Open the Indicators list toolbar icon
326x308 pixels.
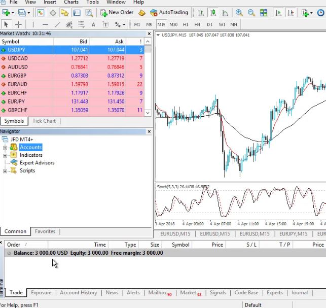tap(305, 13)
